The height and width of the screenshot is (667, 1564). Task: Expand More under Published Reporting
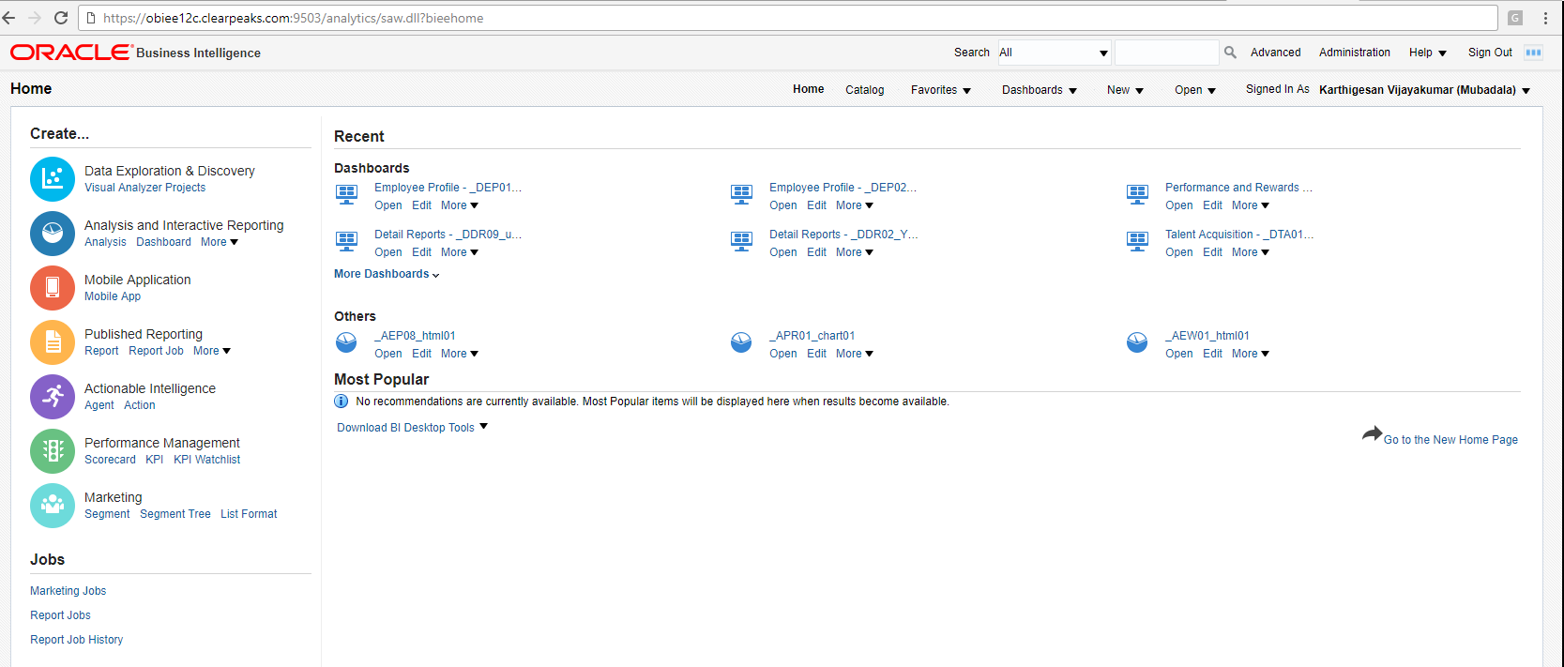212,351
